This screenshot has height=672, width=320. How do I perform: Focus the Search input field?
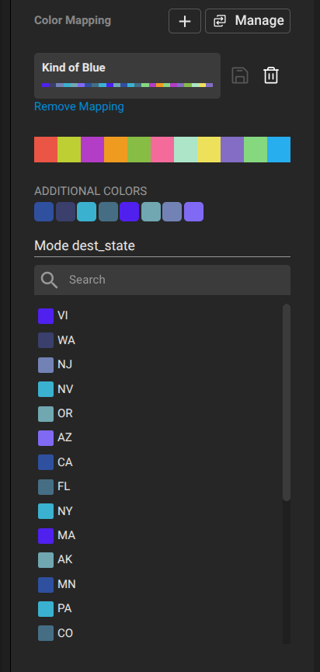tap(162, 280)
